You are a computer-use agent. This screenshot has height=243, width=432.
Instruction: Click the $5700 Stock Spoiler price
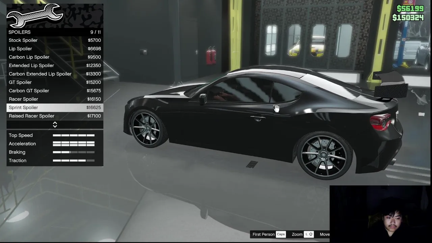pyautogui.click(x=94, y=40)
